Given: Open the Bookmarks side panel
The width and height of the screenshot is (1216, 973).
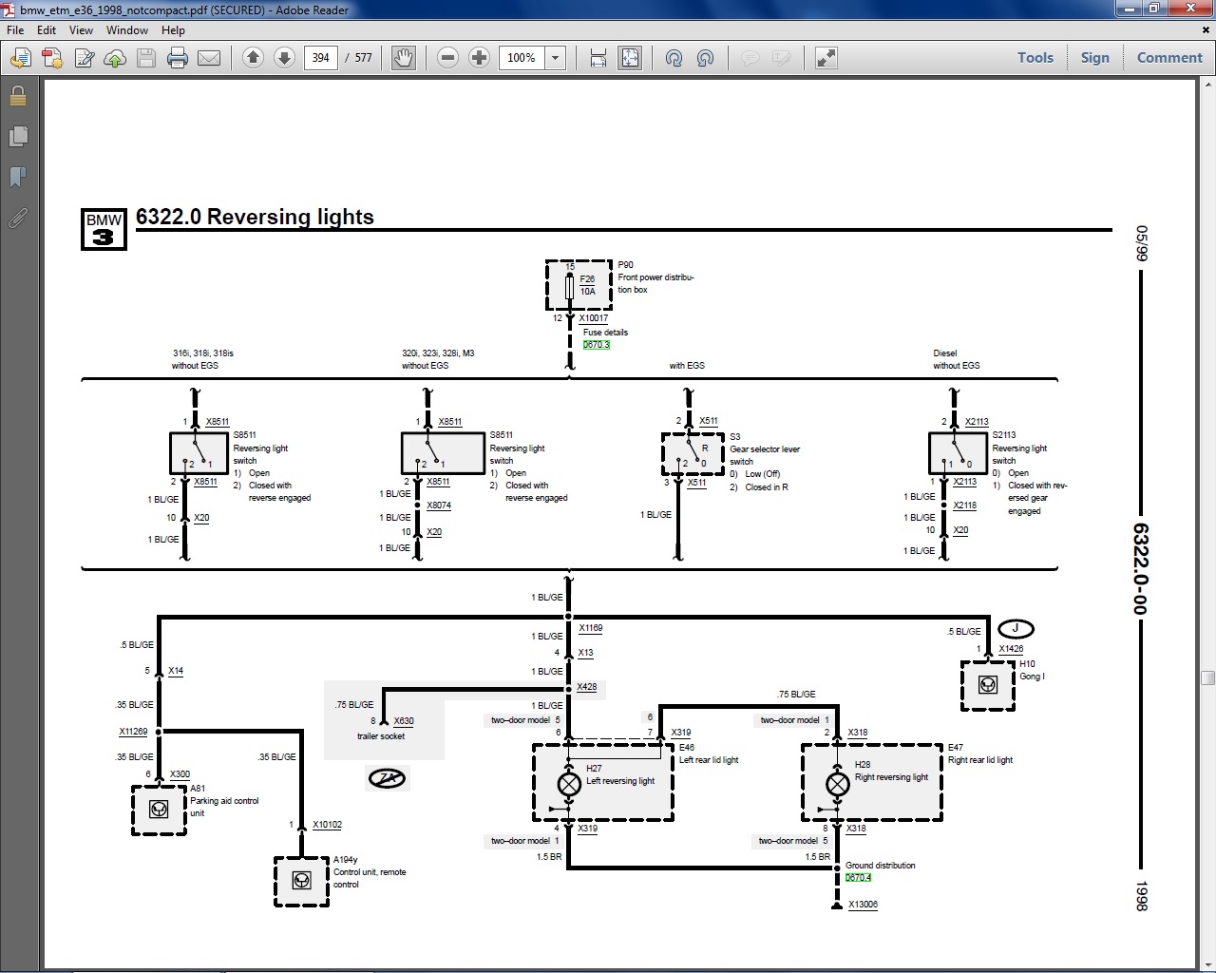Looking at the screenshot, I should tap(17, 178).
